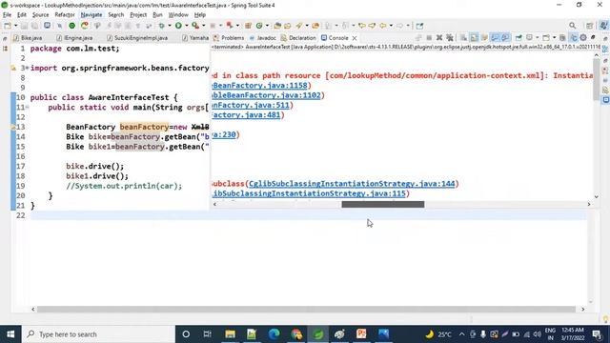Switch to the IEngine.java editor tab

click(x=74, y=38)
